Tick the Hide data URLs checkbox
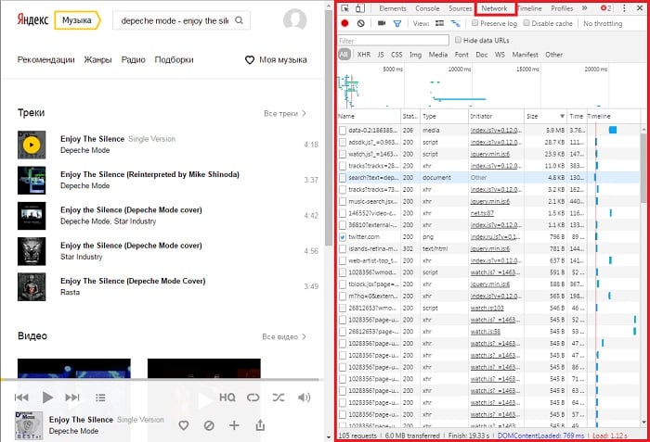The width and height of the screenshot is (650, 442). [458, 40]
